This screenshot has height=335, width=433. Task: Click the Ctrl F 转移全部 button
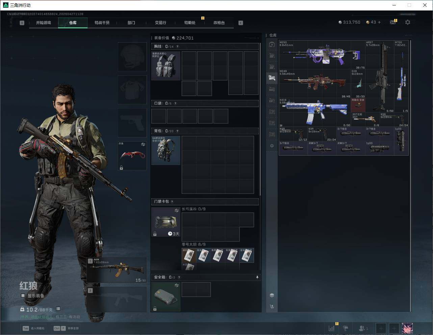pos(66,328)
